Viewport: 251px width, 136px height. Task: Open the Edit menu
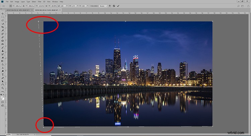click(12, 2)
